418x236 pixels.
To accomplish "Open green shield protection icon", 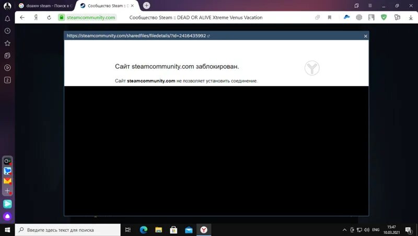I will tap(384, 18).
